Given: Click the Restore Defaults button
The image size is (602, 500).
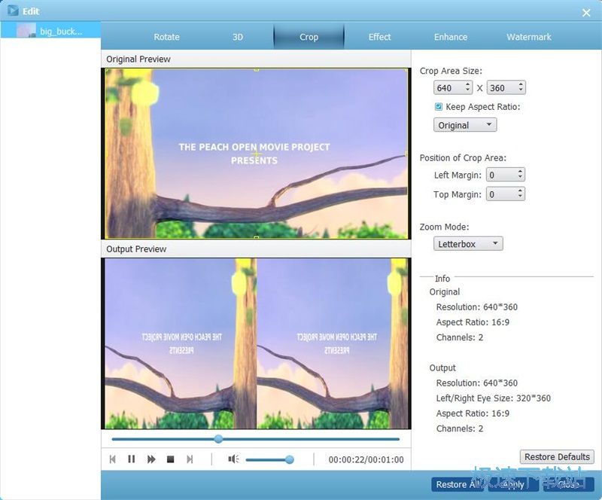Looking at the screenshot, I should tap(557, 456).
